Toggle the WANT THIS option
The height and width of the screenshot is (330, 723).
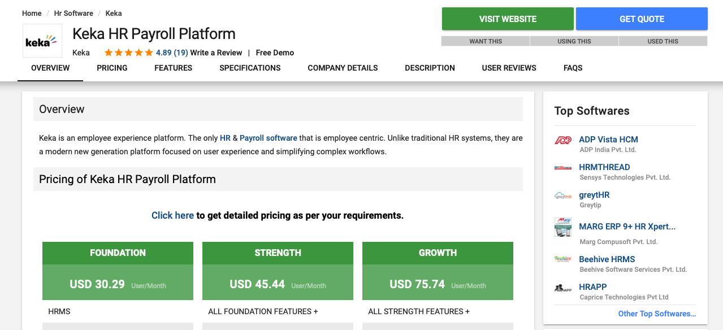click(486, 41)
